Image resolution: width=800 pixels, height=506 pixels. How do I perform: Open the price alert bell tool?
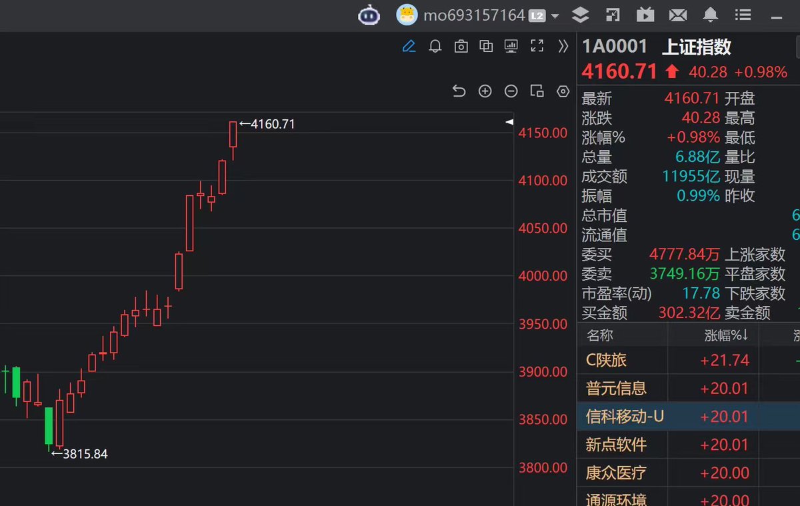click(435, 47)
